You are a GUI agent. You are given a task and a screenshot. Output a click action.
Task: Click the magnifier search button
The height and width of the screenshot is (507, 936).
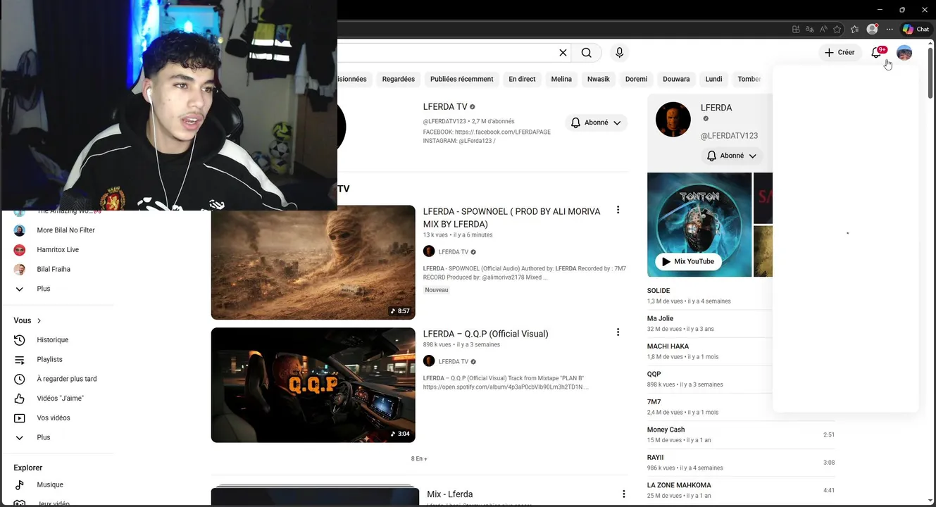[x=586, y=53]
